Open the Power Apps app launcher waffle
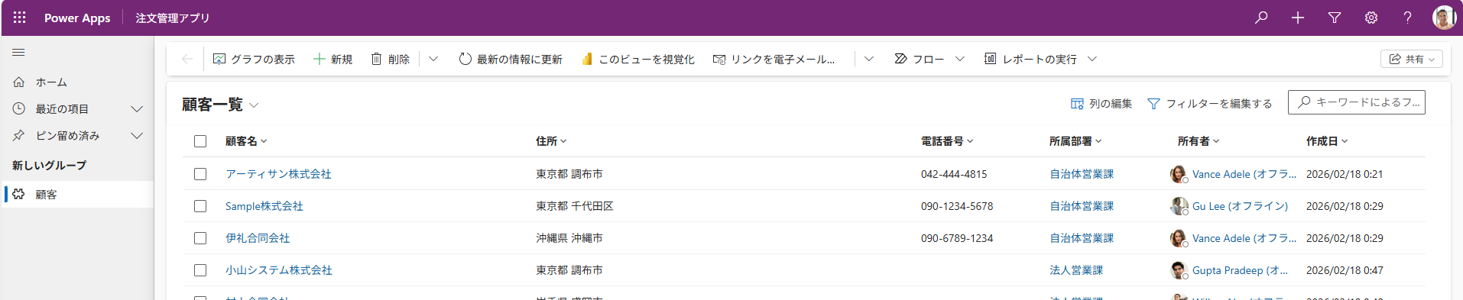 [20, 18]
